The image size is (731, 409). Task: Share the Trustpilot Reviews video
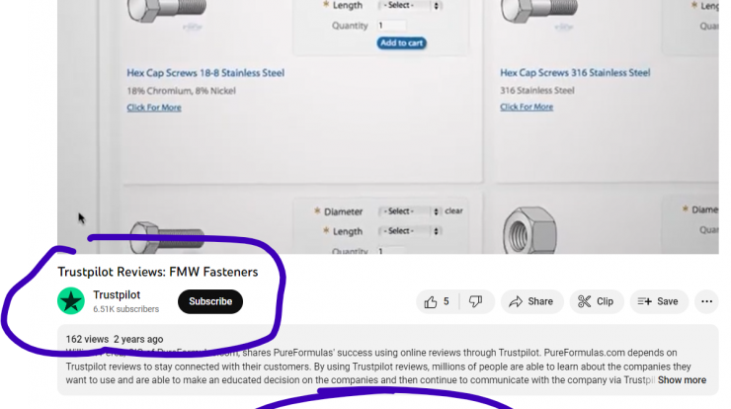coord(531,301)
